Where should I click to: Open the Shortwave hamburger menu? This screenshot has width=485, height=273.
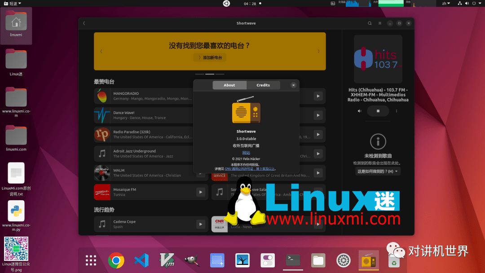coord(380,23)
